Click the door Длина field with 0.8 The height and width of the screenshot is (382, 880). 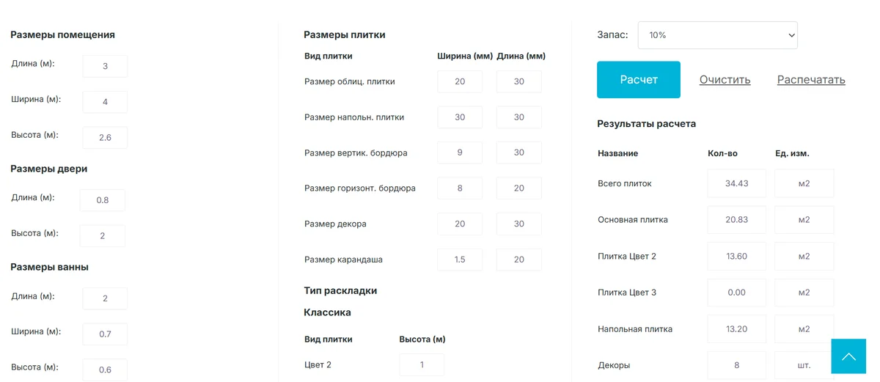(103, 200)
